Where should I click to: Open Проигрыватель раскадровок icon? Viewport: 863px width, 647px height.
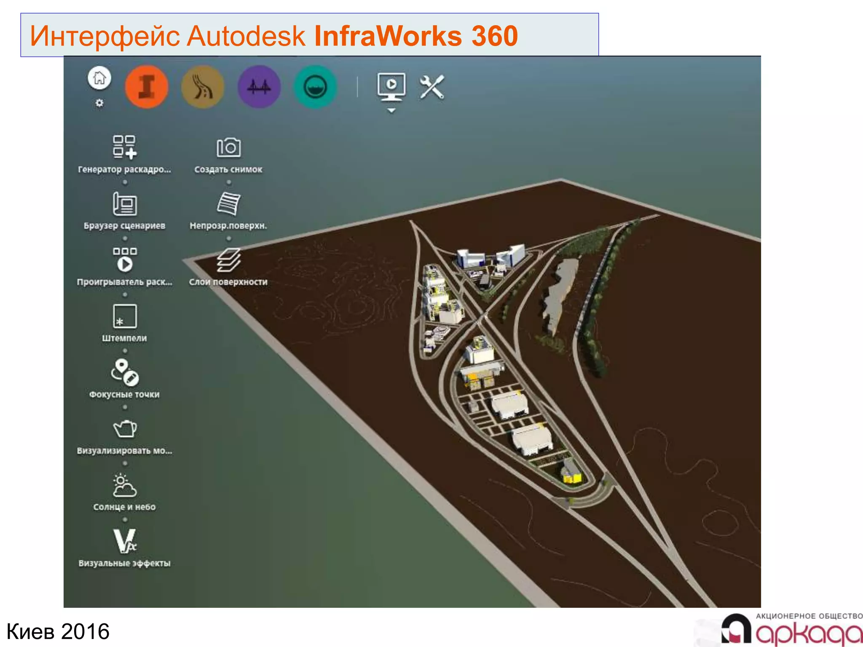coord(125,259)
